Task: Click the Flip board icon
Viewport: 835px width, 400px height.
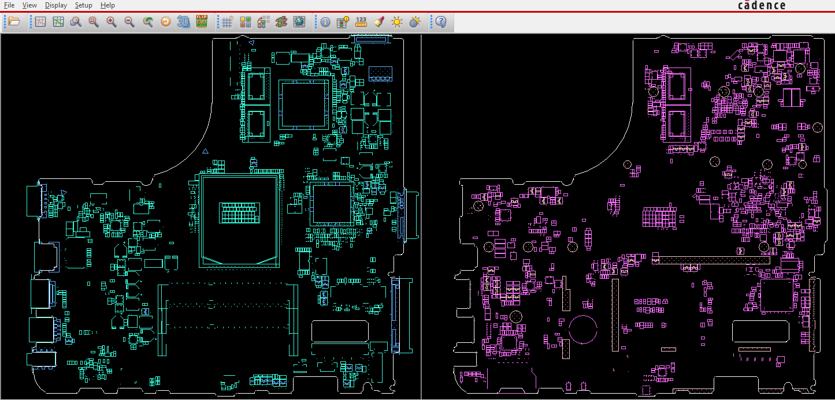Action: tap(202, 22)
